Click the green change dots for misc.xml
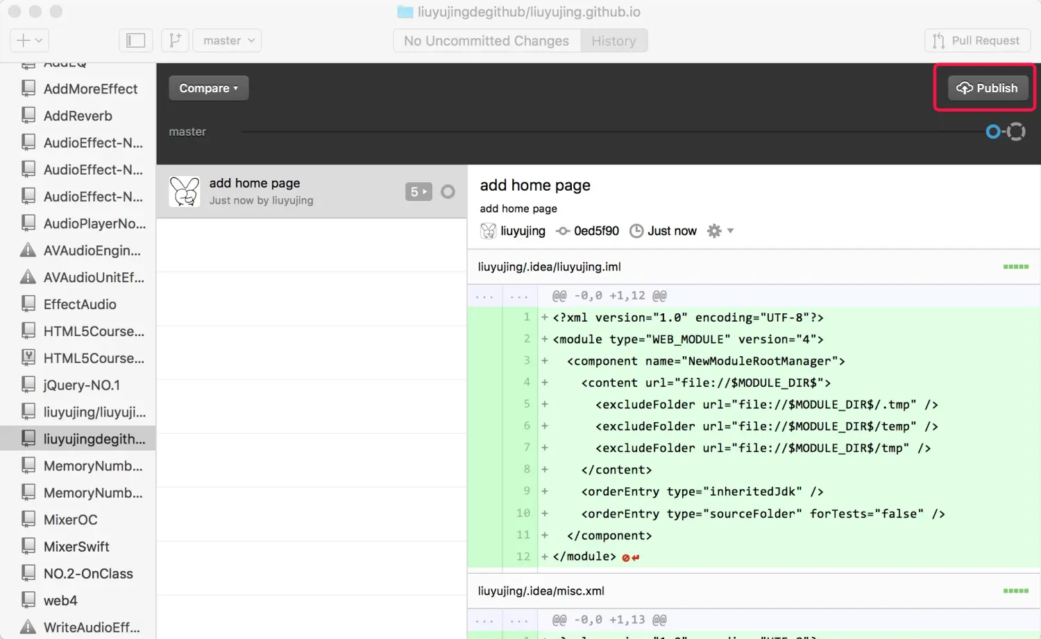Screen dimensions: 1041x639 click(x=1016, y=591)
